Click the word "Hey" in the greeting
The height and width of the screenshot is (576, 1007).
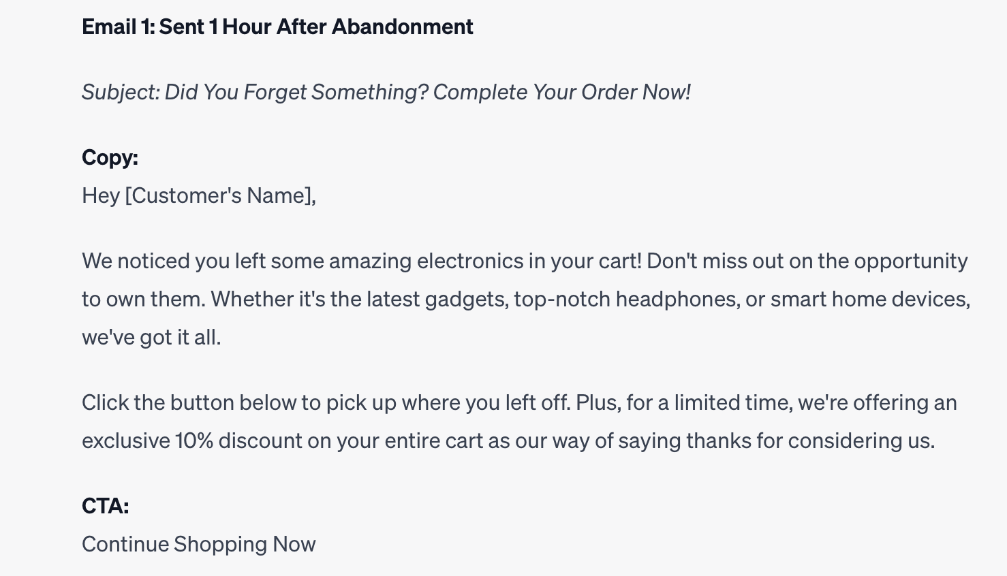pos(100,195)
